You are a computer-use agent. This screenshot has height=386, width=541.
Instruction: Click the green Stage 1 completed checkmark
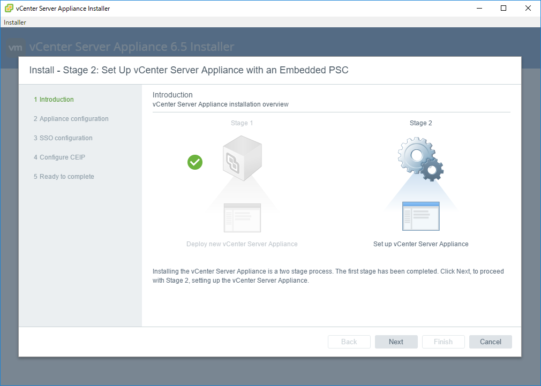click(195, 162)
